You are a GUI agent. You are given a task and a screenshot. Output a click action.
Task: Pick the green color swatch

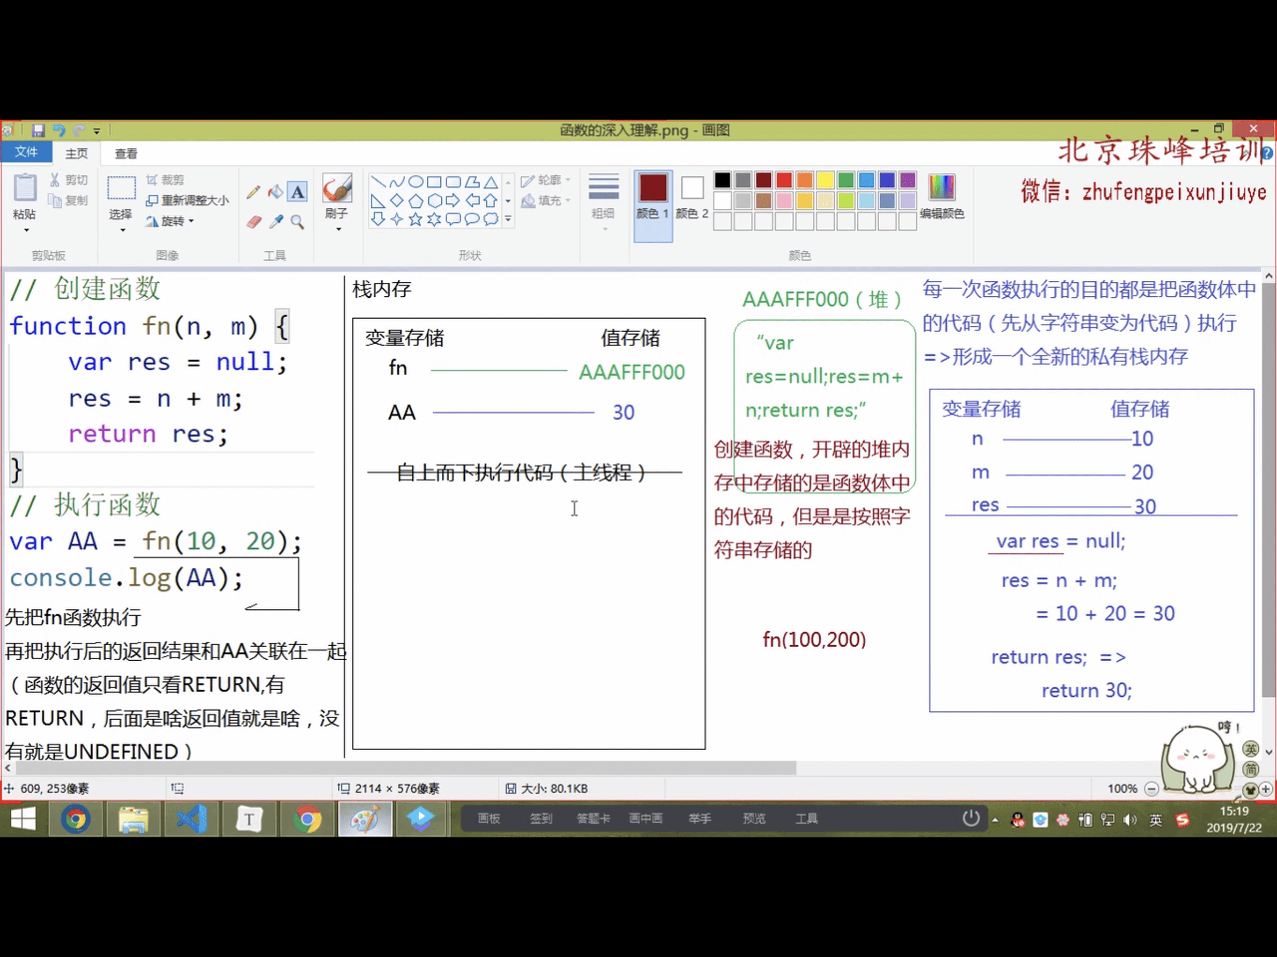click(x=846, y=180)
